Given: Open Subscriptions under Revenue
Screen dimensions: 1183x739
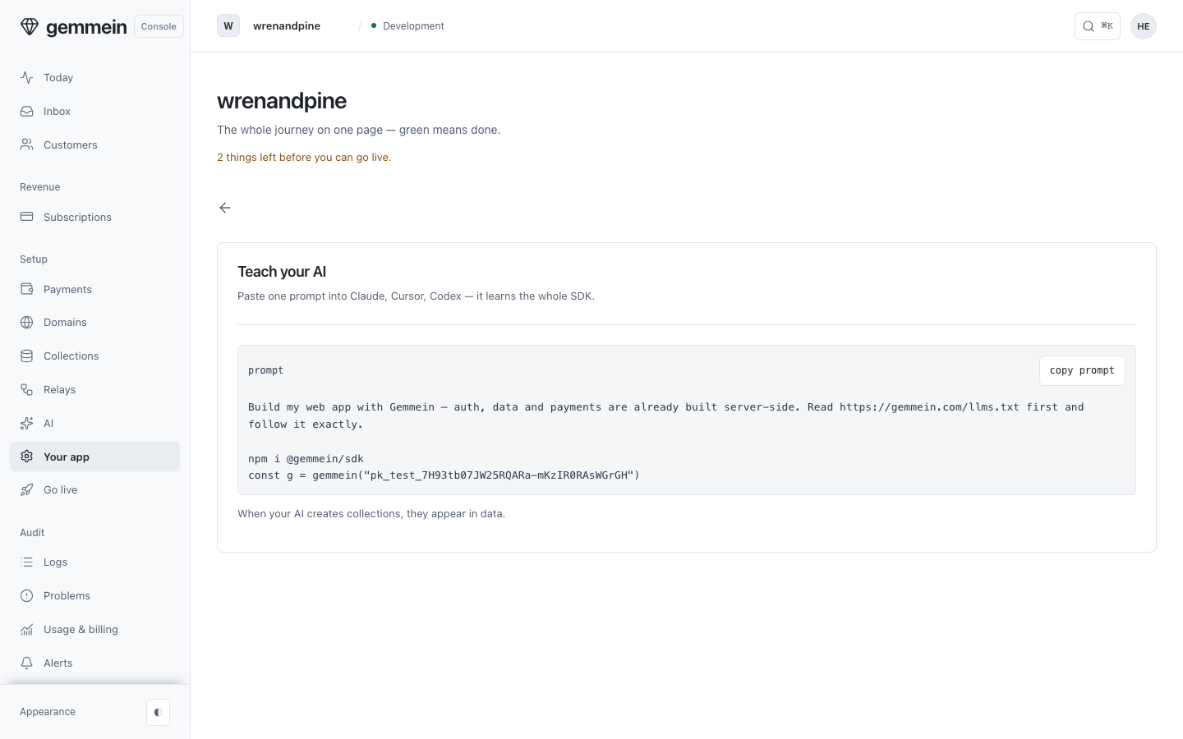Looking at the screenshot, I should [x=94, y=217].
